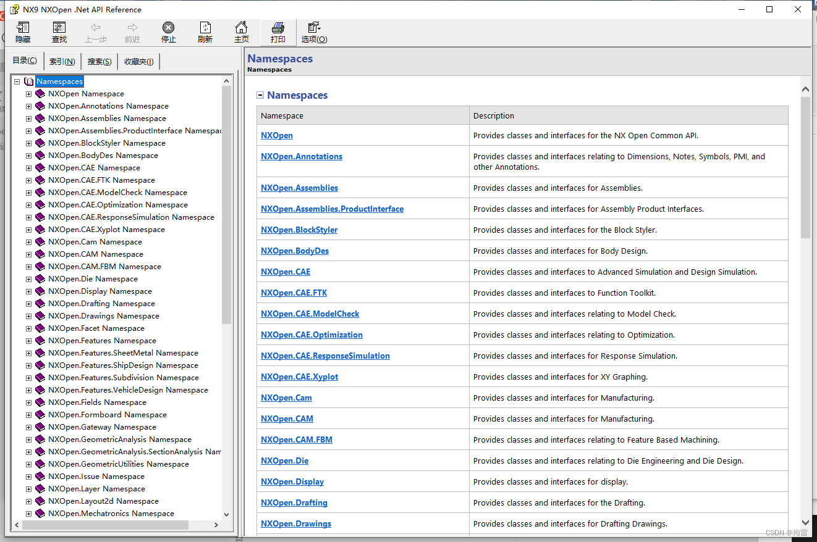This screenshot has width=817, height=542.
Task: Expand NXOpen.CAM.FBM Namespace node
Action: [x=28, y=267]
